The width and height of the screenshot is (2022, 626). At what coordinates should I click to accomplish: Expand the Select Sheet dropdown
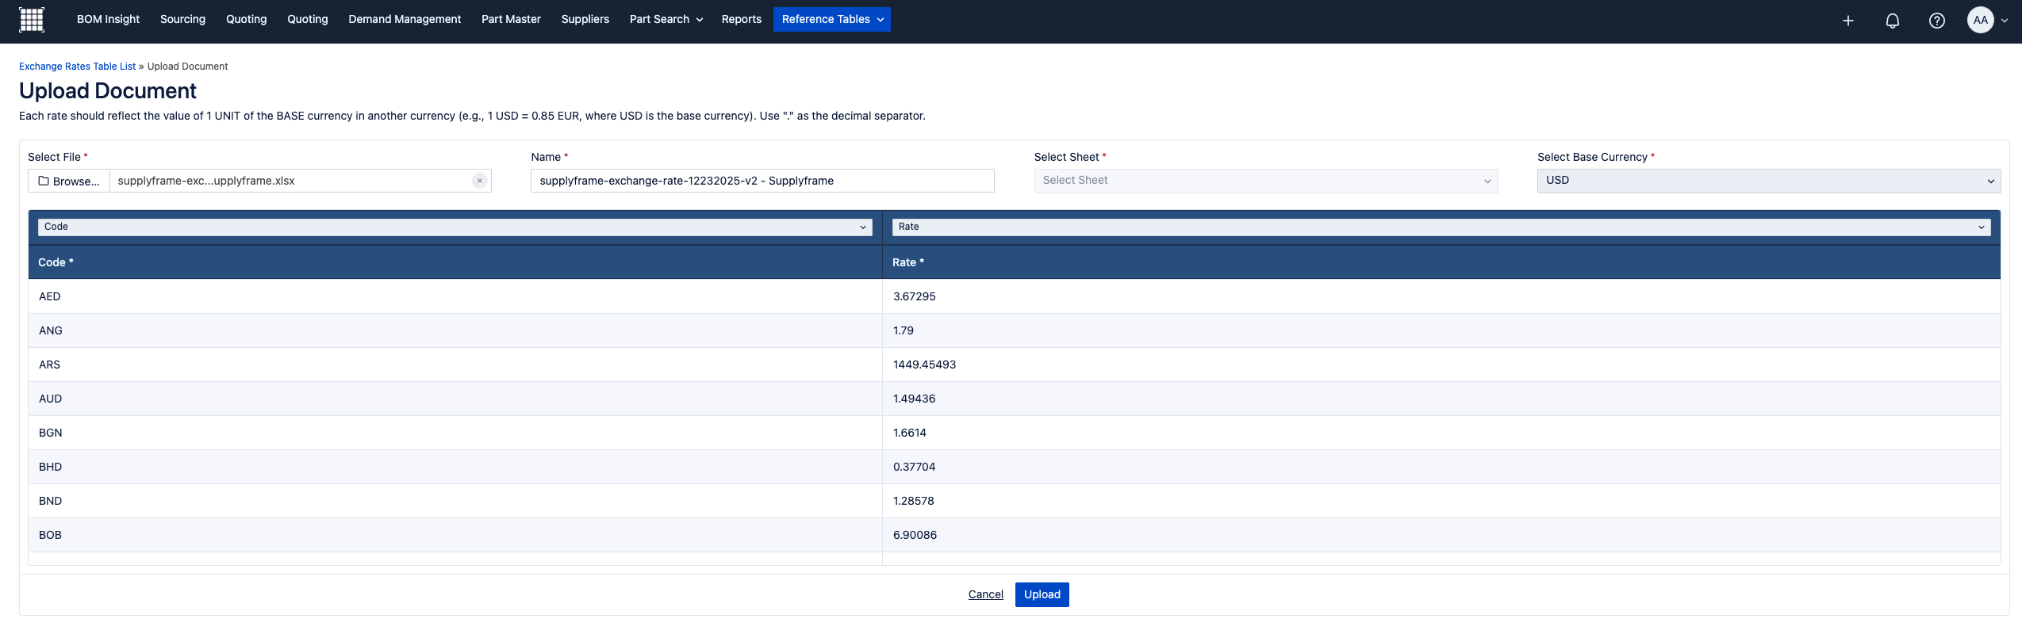(x=1265, y=181)
